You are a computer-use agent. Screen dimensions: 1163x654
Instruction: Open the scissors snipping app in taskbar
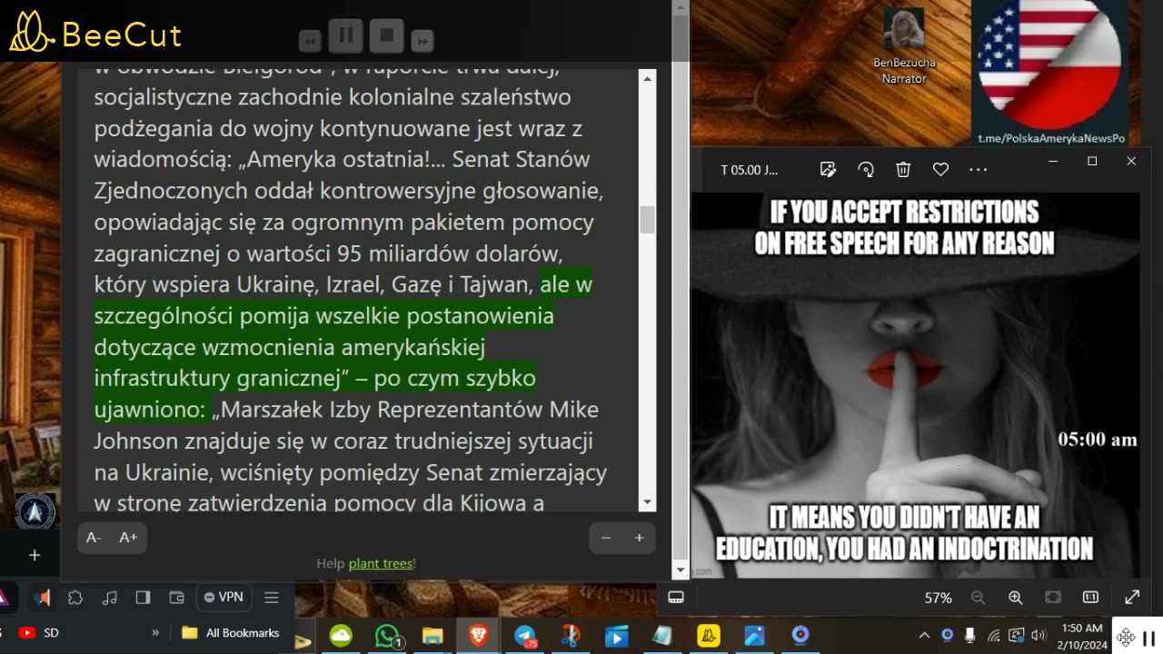571,636
